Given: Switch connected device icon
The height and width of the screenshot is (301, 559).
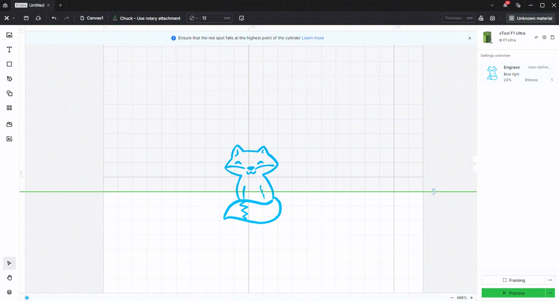Looking at the screenshot, I should (x=536, y=37).
